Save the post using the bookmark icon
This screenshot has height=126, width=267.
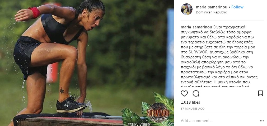coord(260,93)
